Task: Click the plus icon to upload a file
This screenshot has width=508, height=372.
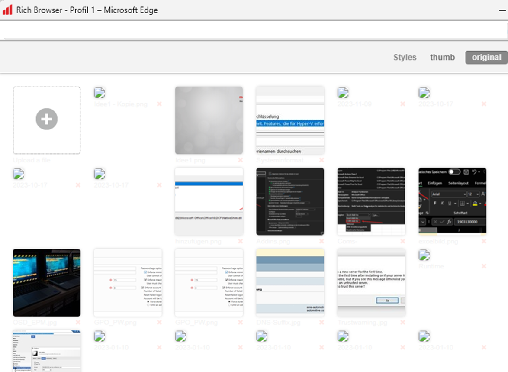Action: point(46,120)
